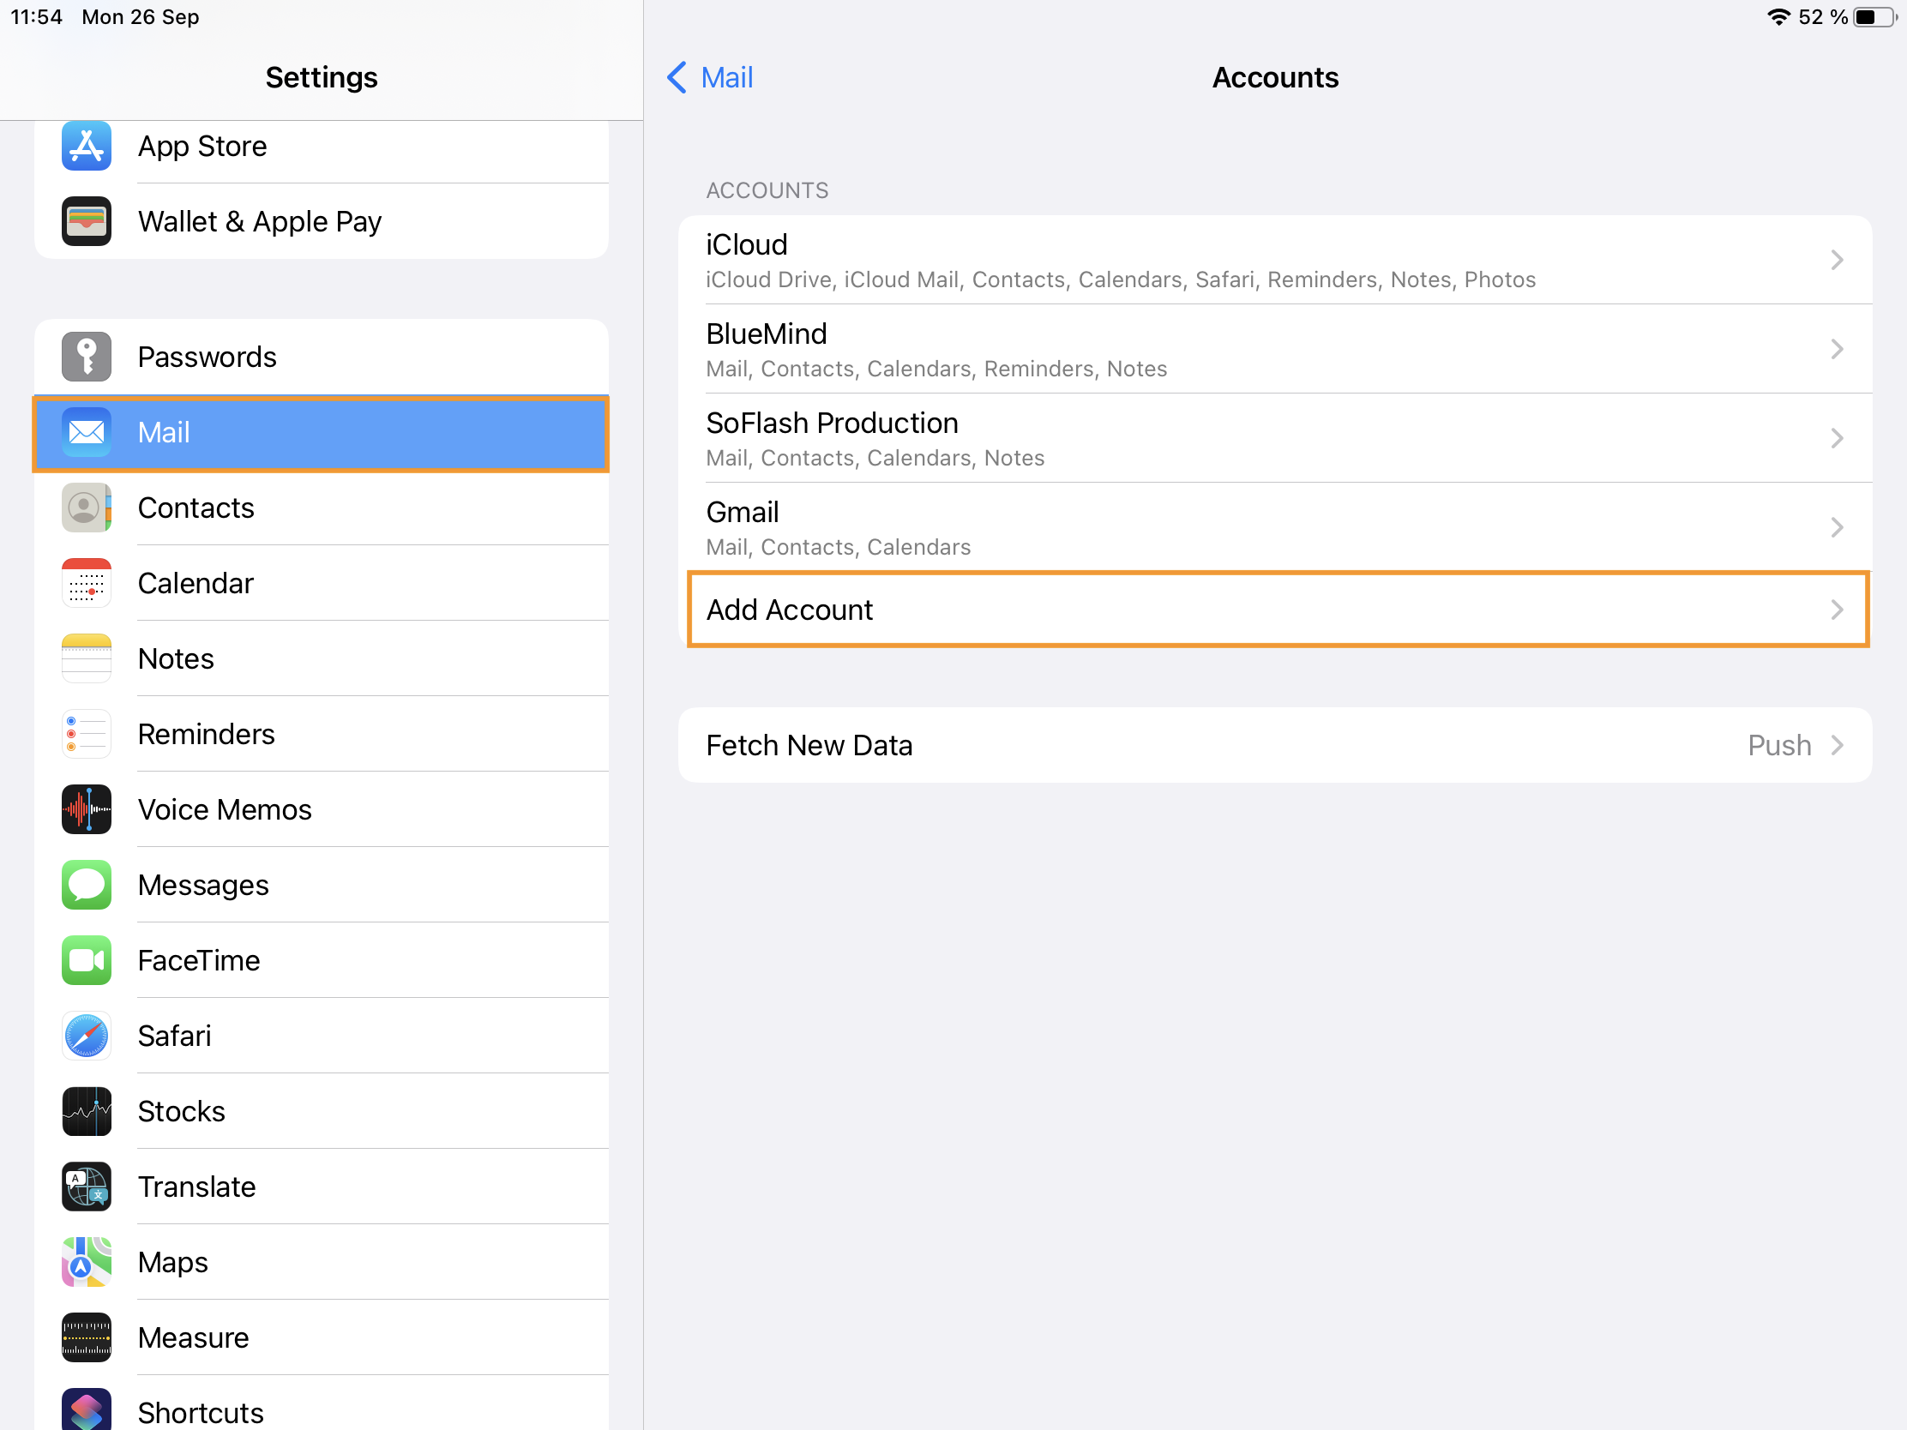
Task: Tap 'Mail, Contacts, Calendars, Reminders, Notes' subtitle
Action: (936, 369)
